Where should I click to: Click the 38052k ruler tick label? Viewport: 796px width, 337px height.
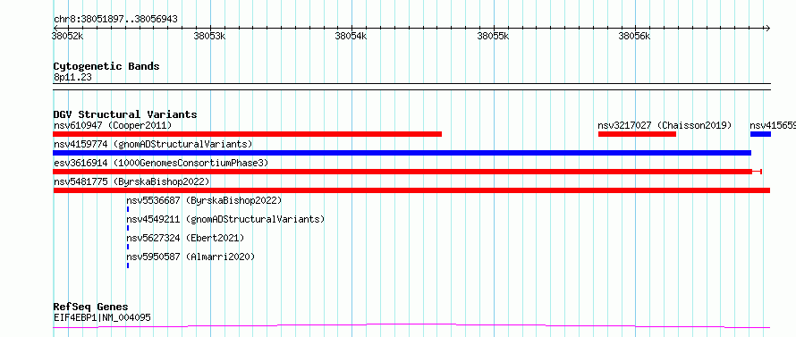point(68,37)
